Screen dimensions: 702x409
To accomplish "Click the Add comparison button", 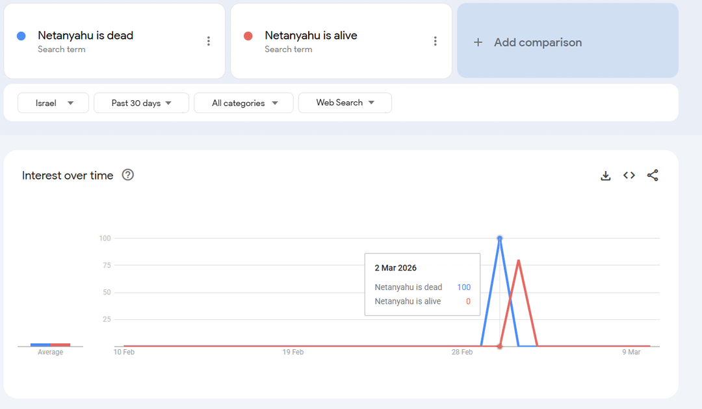I will point(567,41).
